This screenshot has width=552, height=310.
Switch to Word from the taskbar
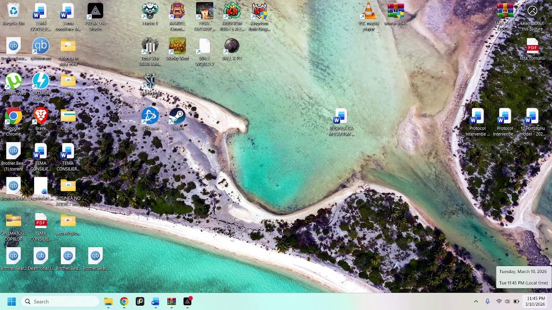(x=156, y=301)
